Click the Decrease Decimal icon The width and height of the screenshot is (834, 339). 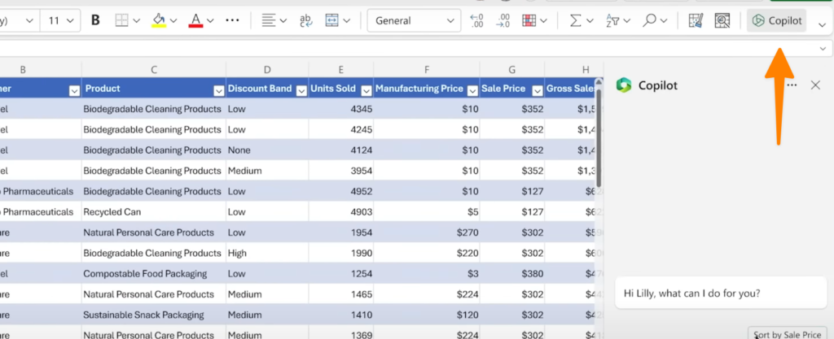(x=503, y=20)
